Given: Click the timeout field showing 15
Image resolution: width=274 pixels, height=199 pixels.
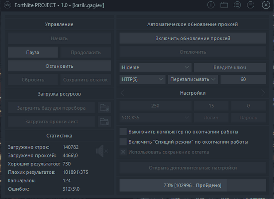Looking at the screenshot, I should click(211, 106).
